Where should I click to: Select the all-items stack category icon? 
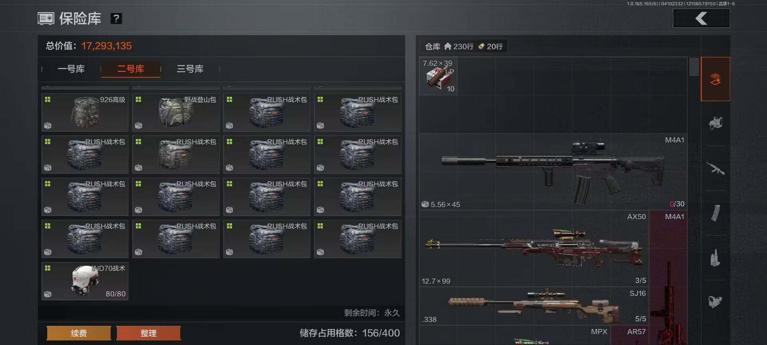pos(715,79)
